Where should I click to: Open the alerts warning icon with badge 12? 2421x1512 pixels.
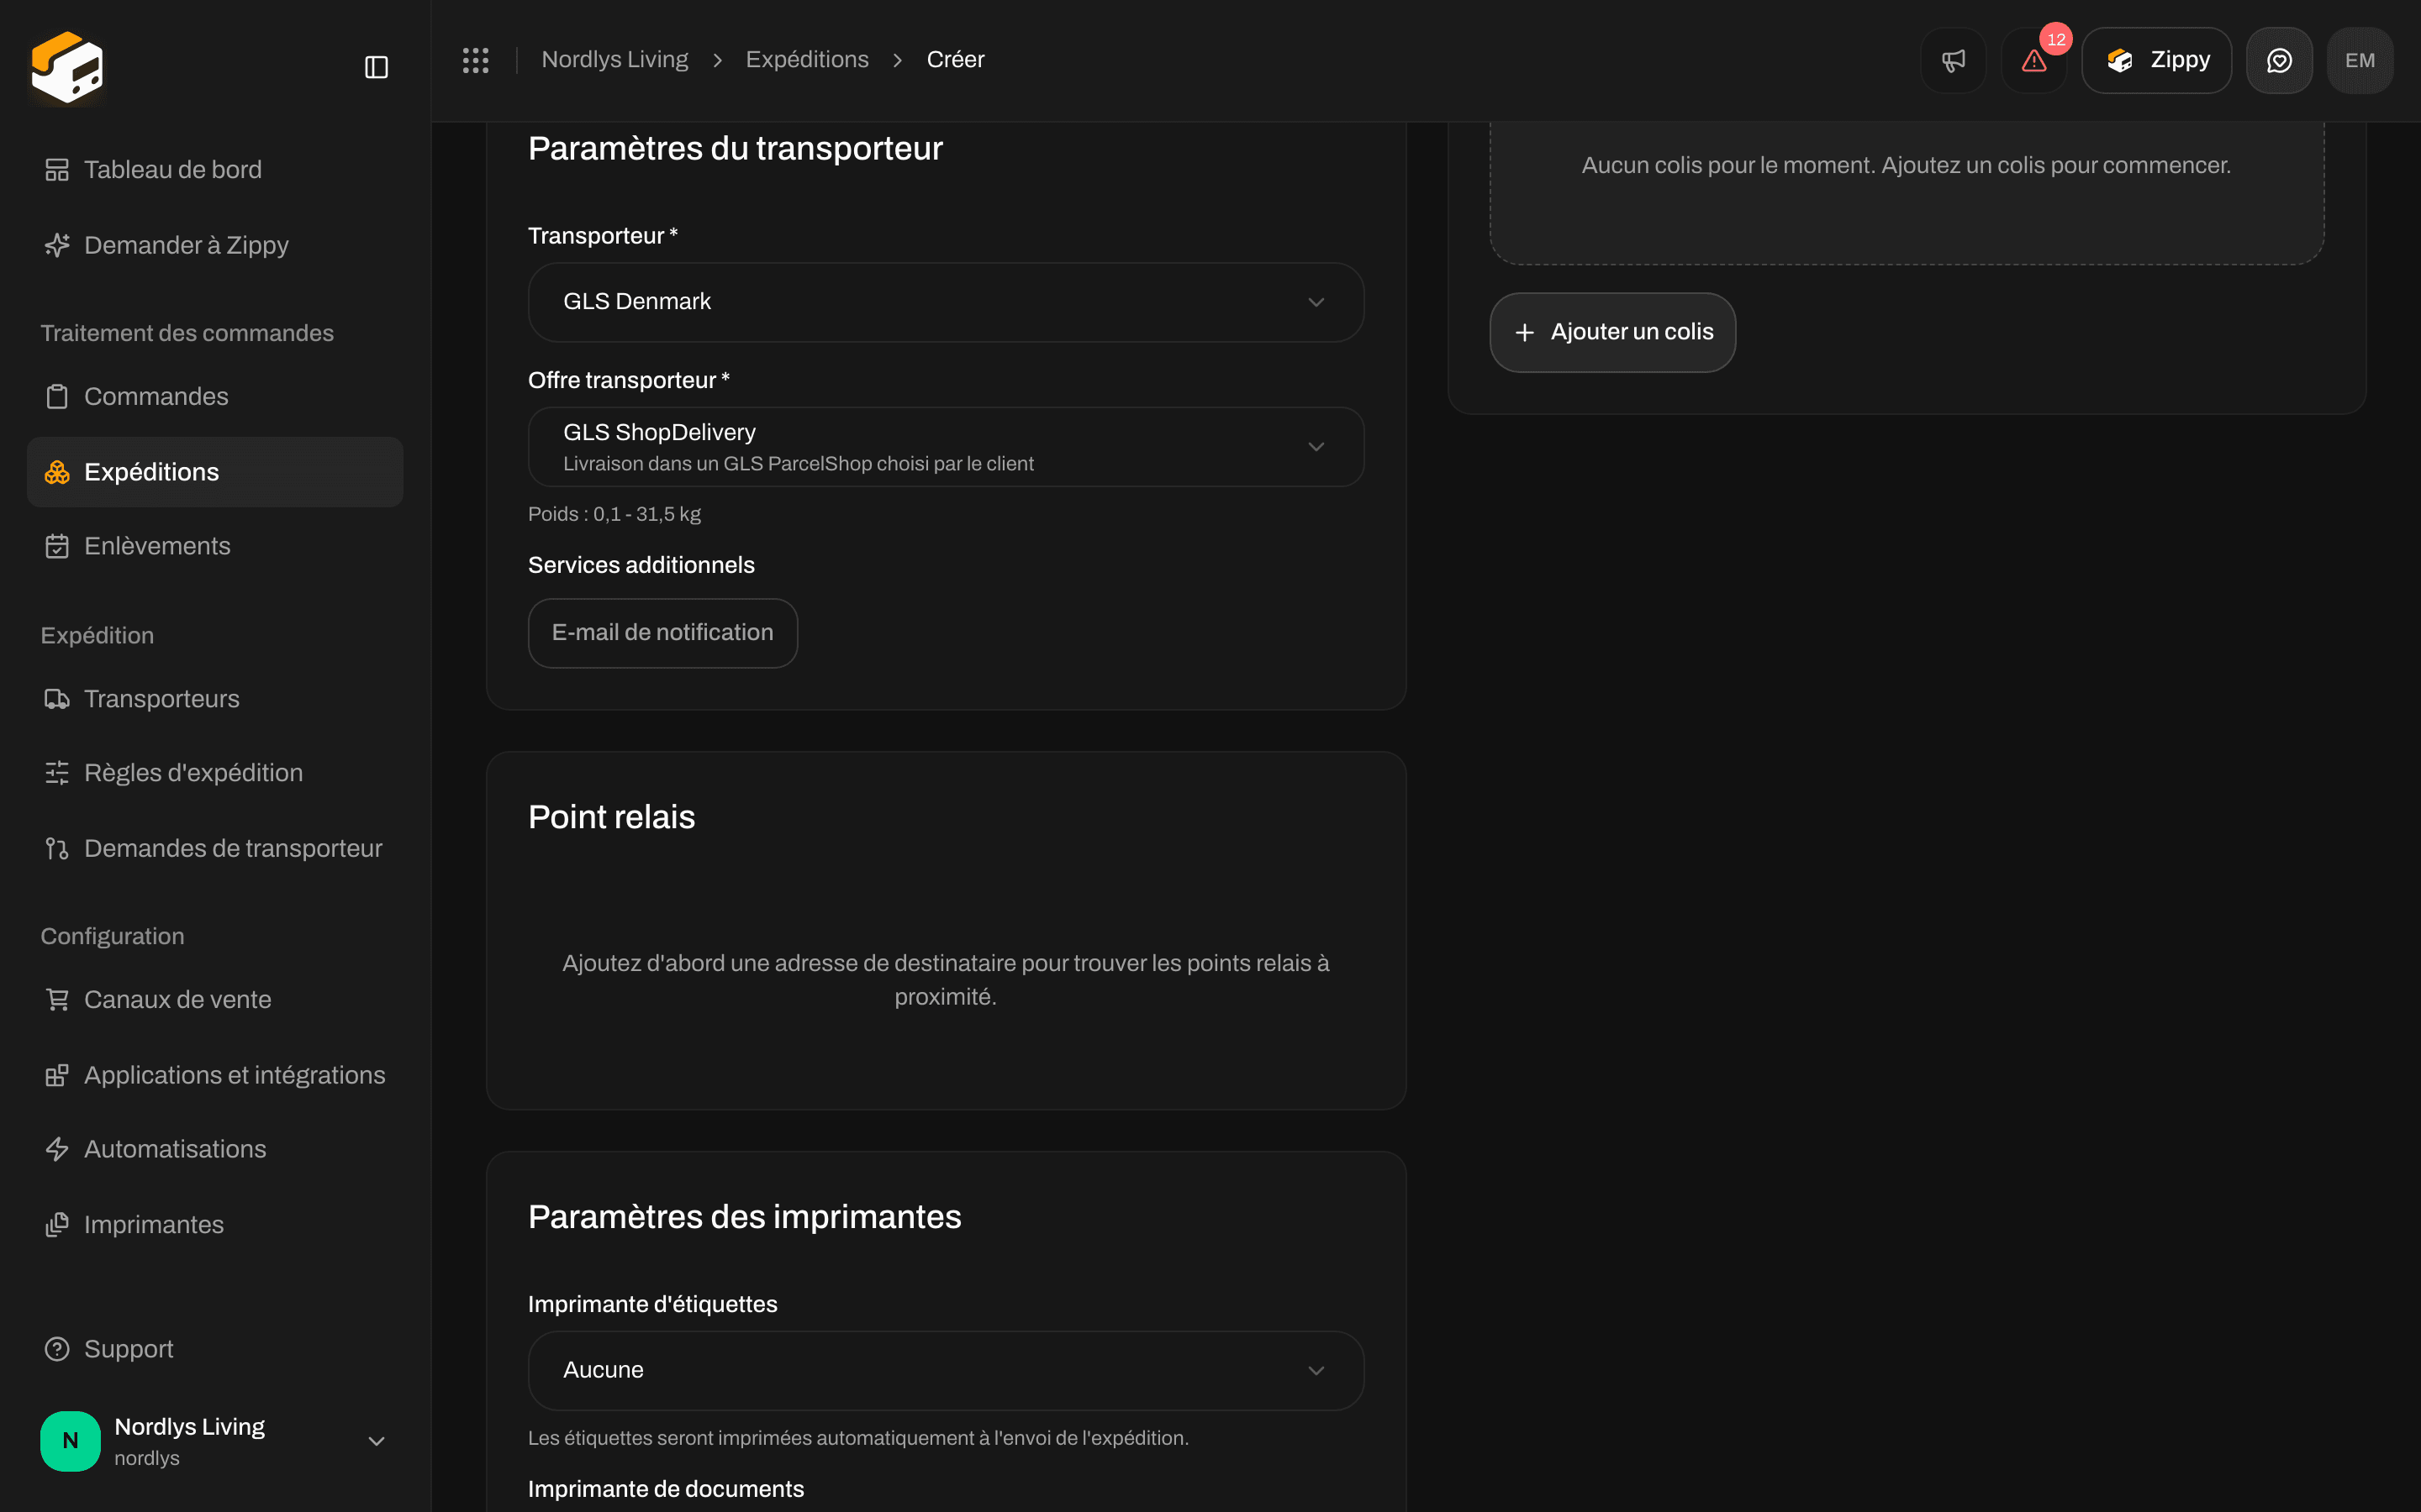2033,60
